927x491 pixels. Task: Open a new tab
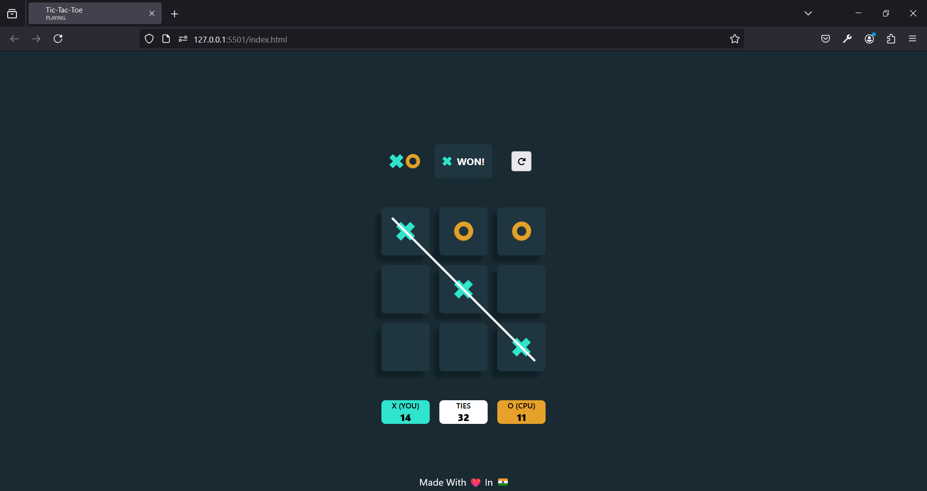(175, 14)
